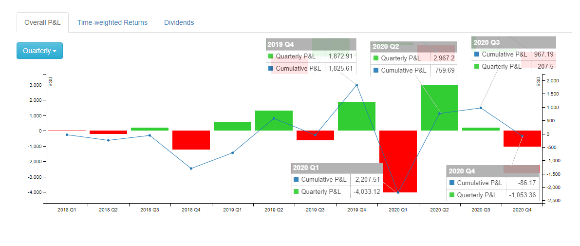Click the 2018 Q3 cumulative line point
This screenshot has height=246, width=580.
coord(150,135)
